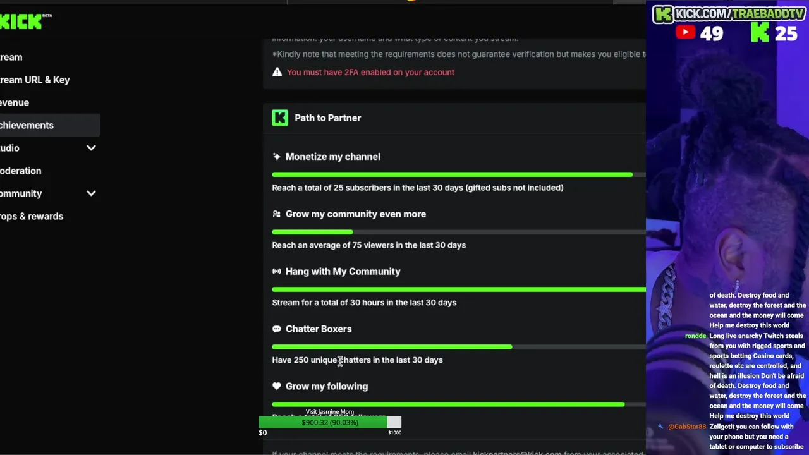The width and height of the screenshot is (809, 455).
Task: Expand the Studio sidebar section chevron
Action: (91, 148)
